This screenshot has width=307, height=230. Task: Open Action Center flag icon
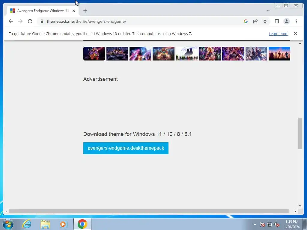pyautogui.click(x=262, y=224)
